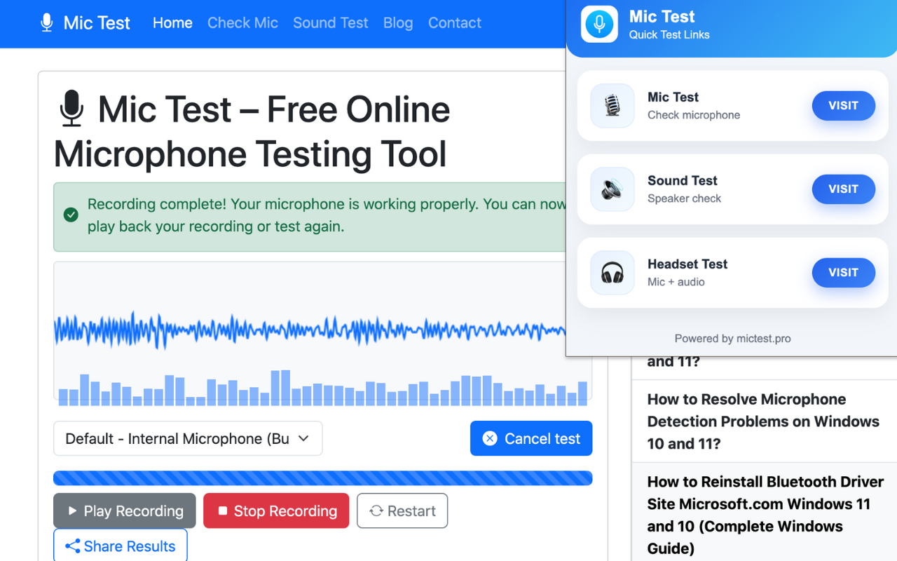The height and width of the screenshot is (561, 897).
Task: Click the speaker icon on Sound Test card
Action: point(612,189)
